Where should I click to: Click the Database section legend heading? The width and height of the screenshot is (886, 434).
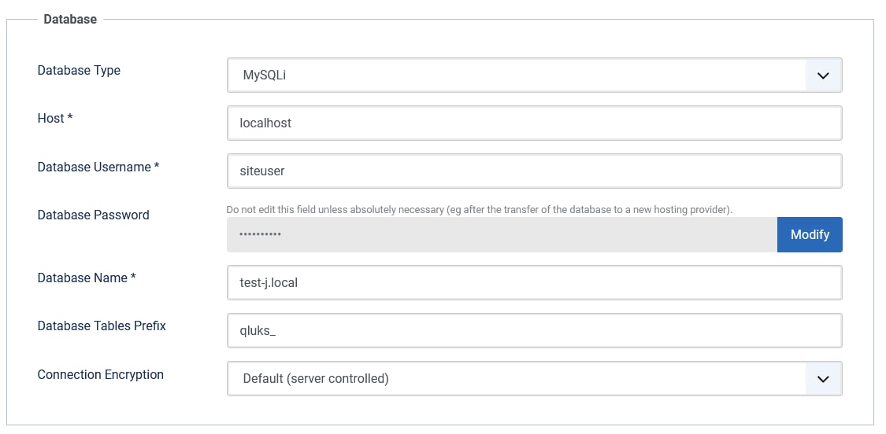pos(70,19)
